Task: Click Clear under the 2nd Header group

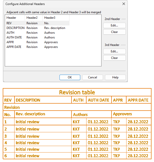Action: [114, 32]
